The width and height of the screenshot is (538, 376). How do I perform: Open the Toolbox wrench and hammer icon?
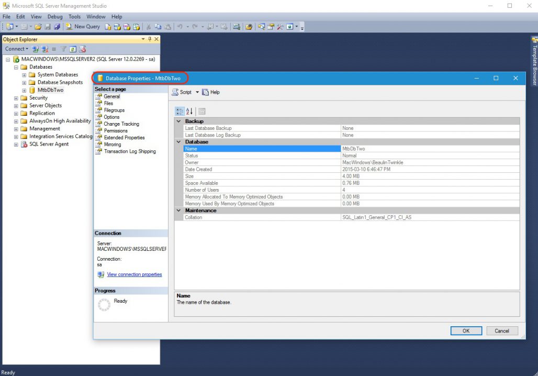(280, 27)
